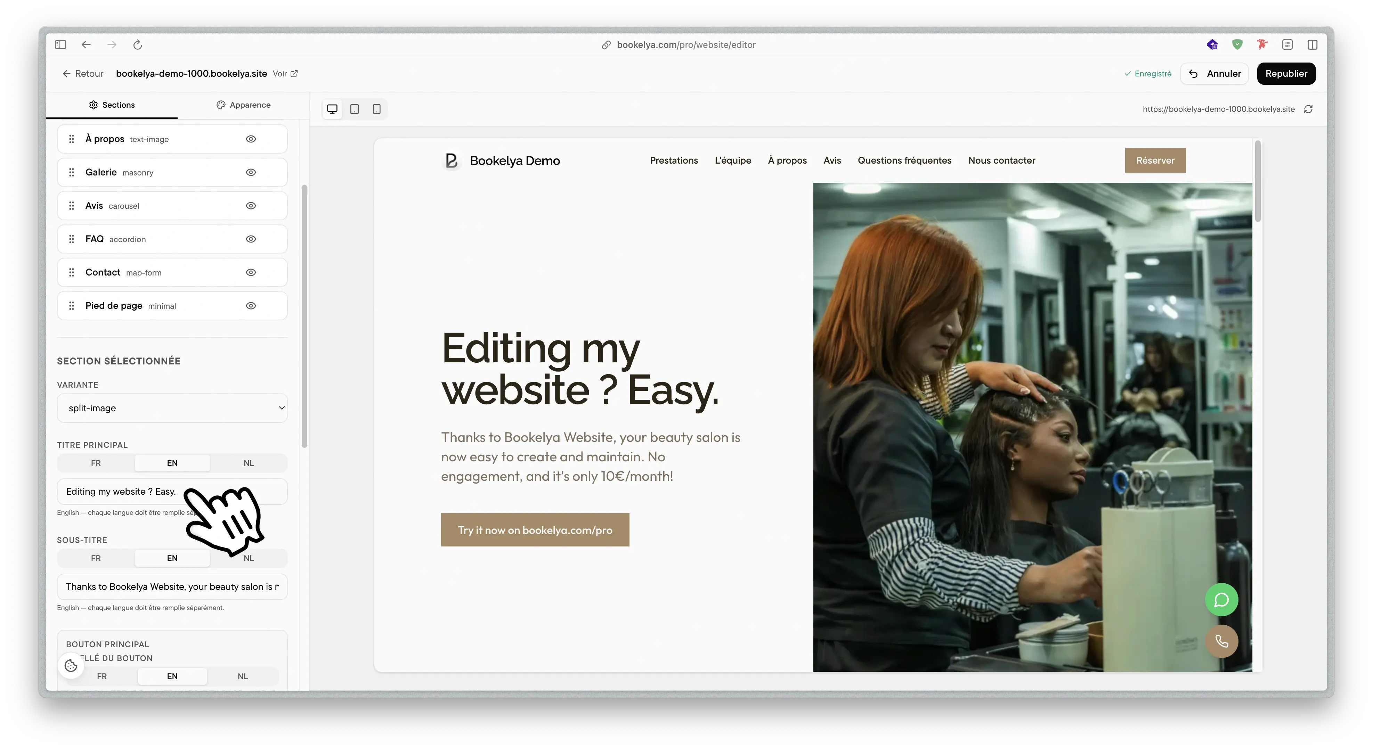Select the Pied de page minimal row
This screenshot has height=749, width=1373.
click(172, 306)
